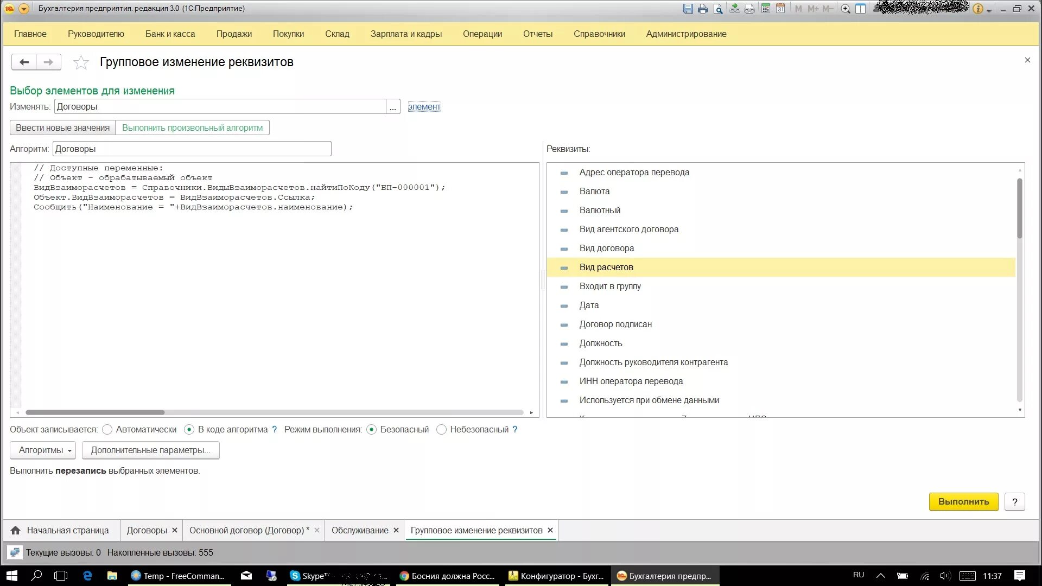Open the Зарплата и кадры menu
1042x586 pixels.
[406, 34]
